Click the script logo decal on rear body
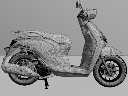 pos(24,46)
